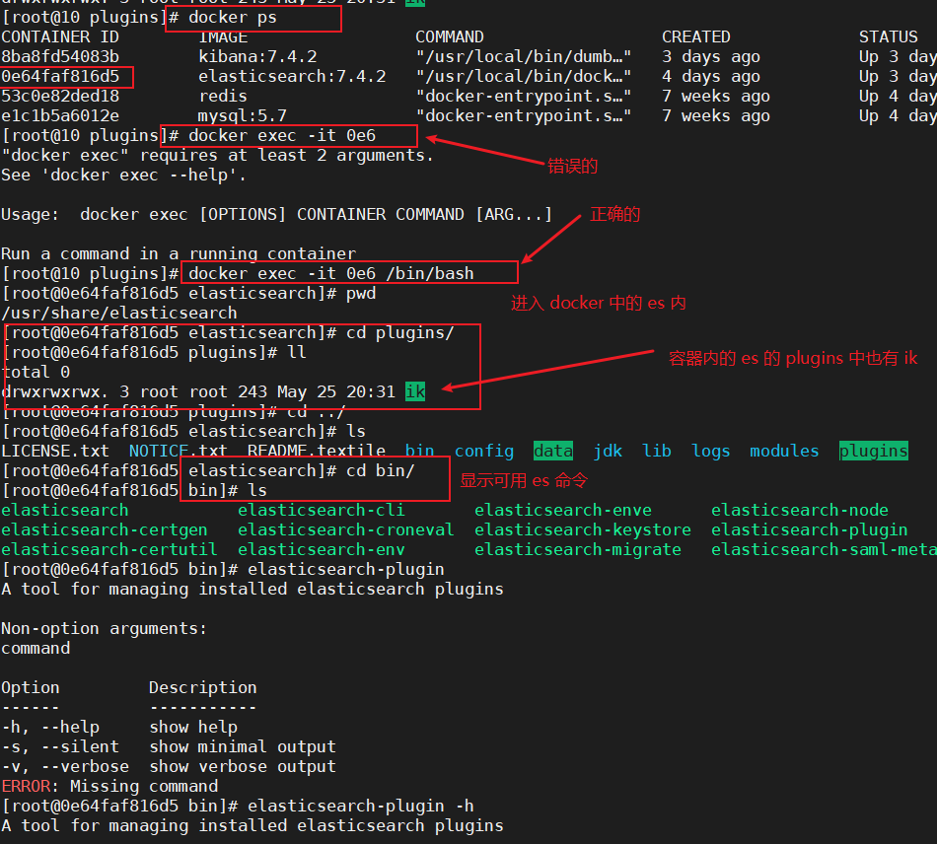
Task: Click the highlighted ik directory name
Action: click(415, 391)
